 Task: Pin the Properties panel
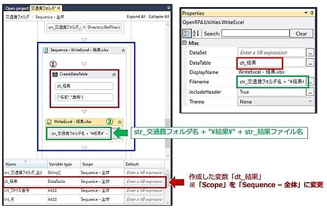click(312, 13)
